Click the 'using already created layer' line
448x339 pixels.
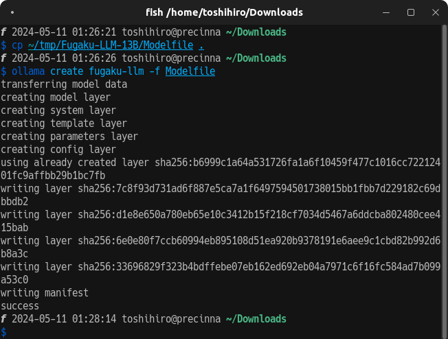(x=221, y=163)
